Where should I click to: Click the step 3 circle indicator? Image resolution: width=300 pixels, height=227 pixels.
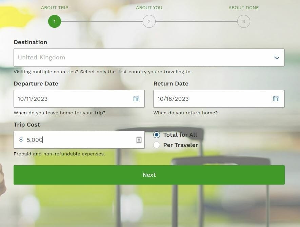tap(243, 22)
